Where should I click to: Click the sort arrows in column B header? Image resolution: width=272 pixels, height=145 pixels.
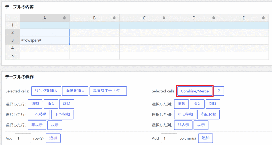click(x=114, y=18)
